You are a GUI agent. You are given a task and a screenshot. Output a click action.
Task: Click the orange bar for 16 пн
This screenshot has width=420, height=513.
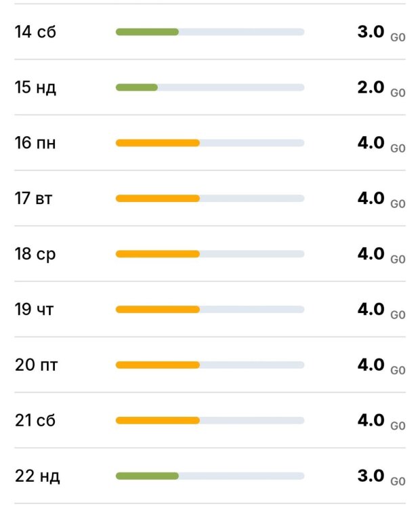point(158,143)
